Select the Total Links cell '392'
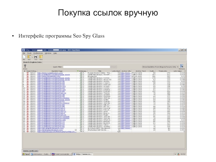Screen dimensions: 216x162 (163, 76)
